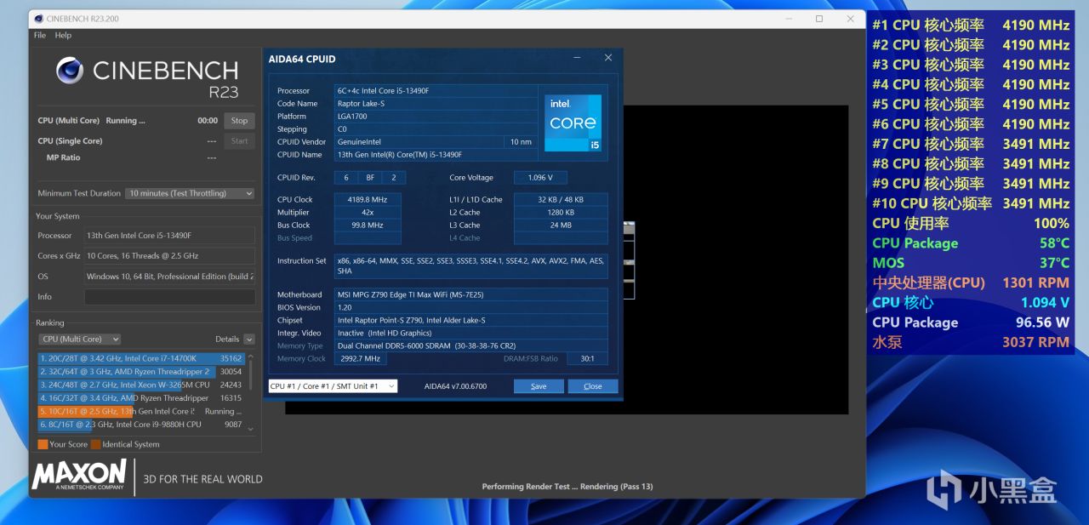Click the Code Name Raptor Lake-S value

point(435,104)
